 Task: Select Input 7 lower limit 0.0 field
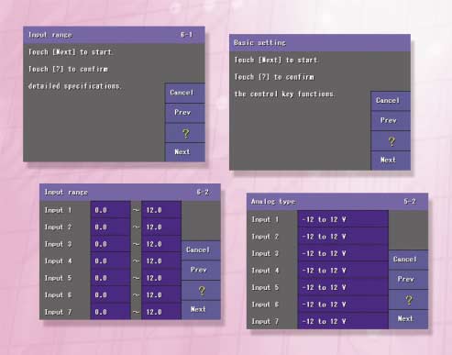click(x=110, y=312)
